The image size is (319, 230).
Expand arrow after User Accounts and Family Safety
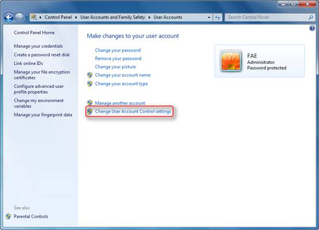pos(149,17)
